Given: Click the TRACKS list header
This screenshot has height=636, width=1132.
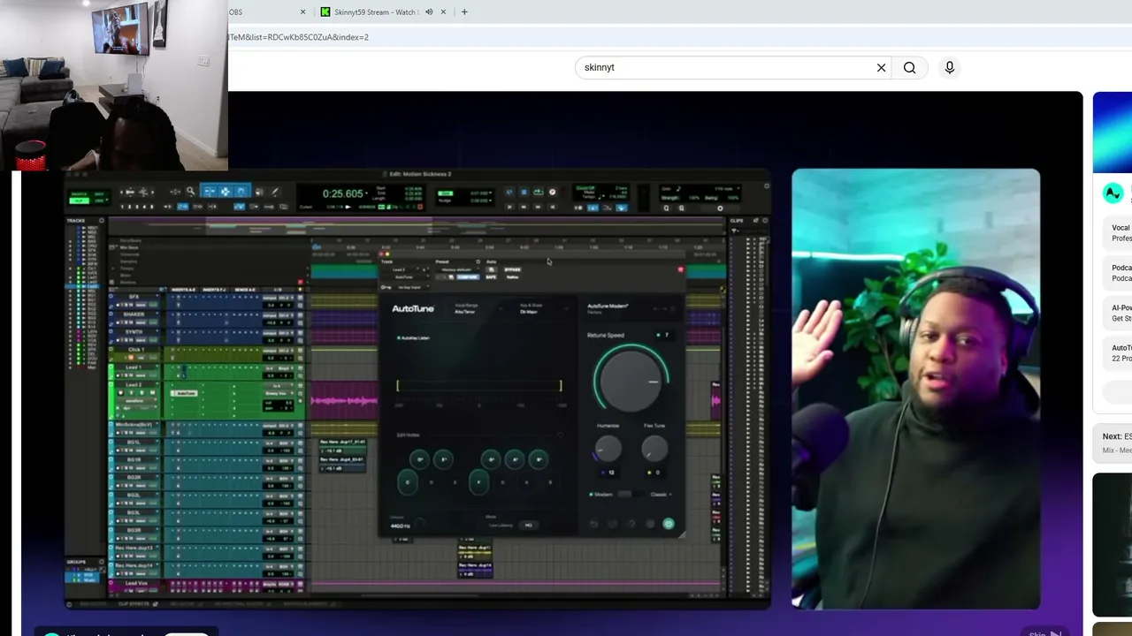Looking at the screenshot, I should (x=77, y=220).
